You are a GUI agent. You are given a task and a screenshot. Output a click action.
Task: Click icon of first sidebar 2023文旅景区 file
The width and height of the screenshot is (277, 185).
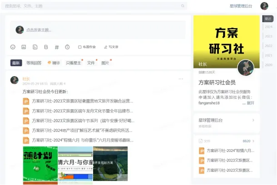[x=202, y=161]
